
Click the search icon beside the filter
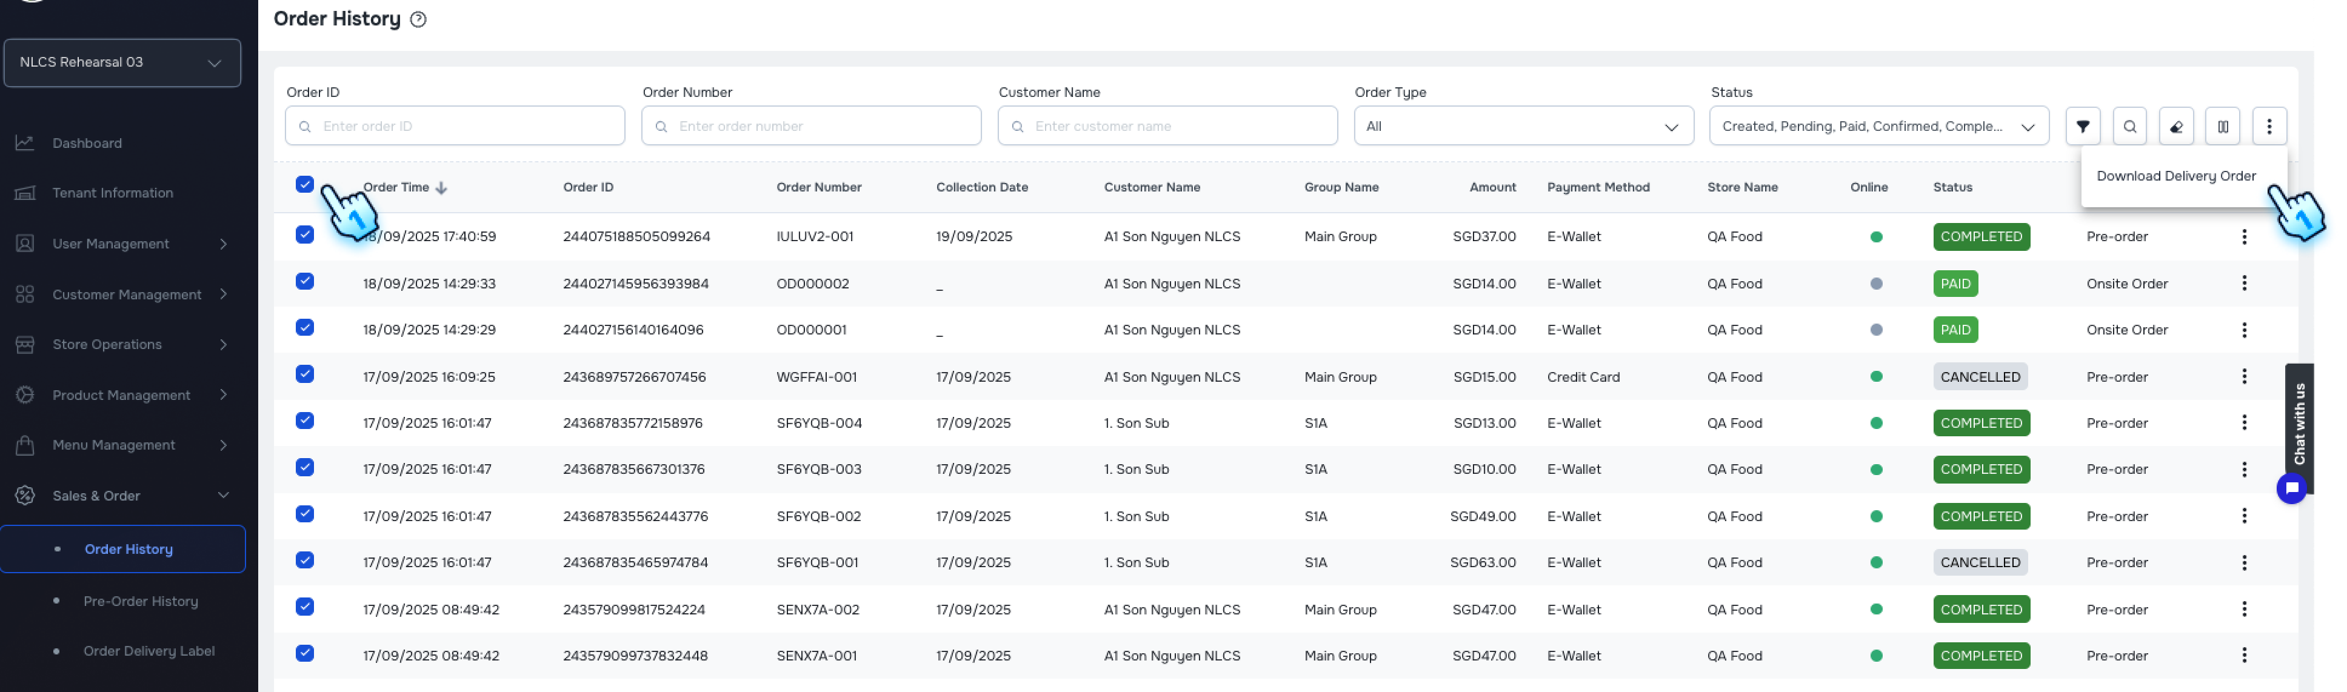[2130, 125]
